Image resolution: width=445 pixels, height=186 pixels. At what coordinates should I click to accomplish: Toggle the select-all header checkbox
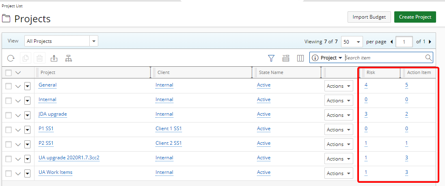tap(9, 73)
